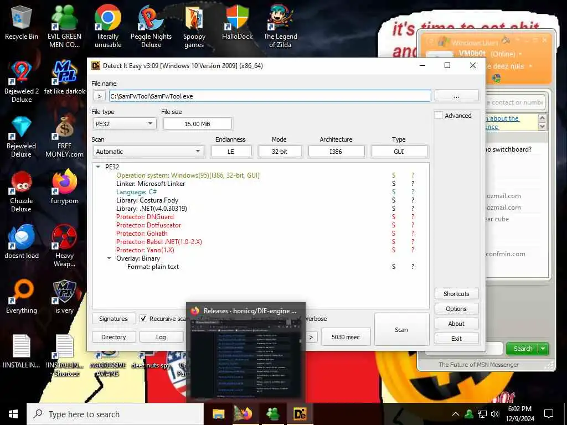Select the Detect It Easy taskbar icon
The height and width of the screenshot is (425, 567).
pos(300,414)
